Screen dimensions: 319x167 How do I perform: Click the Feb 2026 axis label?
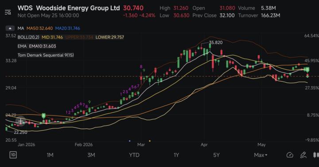(x=84, y=145)
